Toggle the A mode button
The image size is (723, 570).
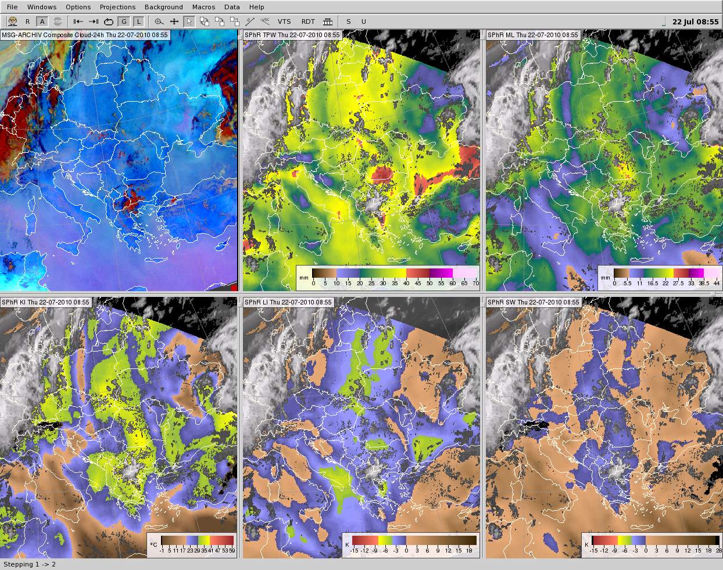(42, 21)
